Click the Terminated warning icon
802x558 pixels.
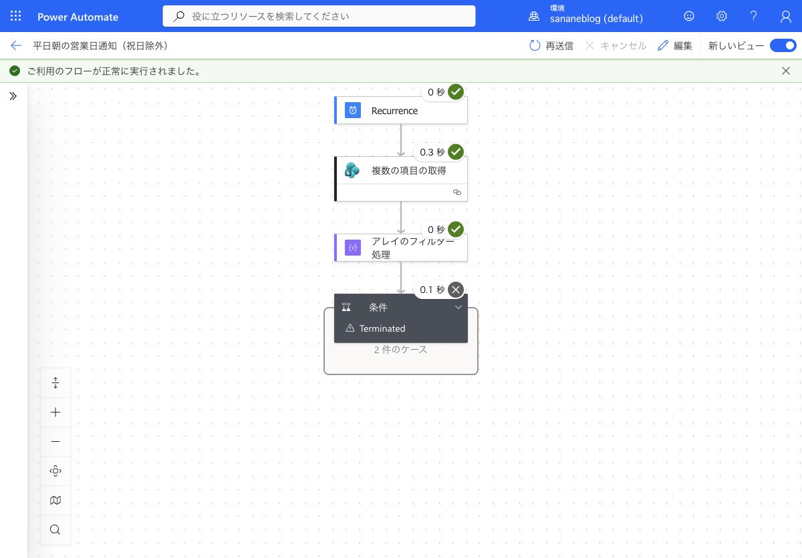click(x=350, y=328)
